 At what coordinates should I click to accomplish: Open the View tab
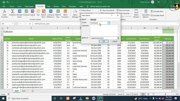[64, 6]
